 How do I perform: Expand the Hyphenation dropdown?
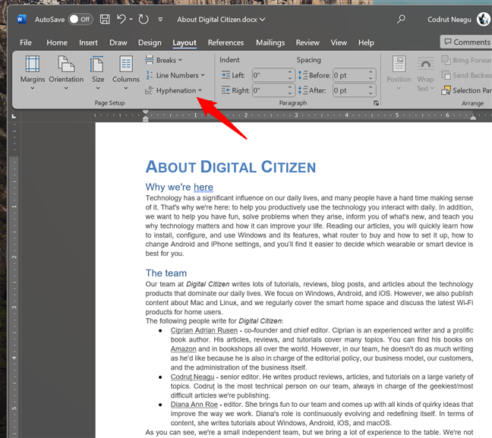click(174, 90)
